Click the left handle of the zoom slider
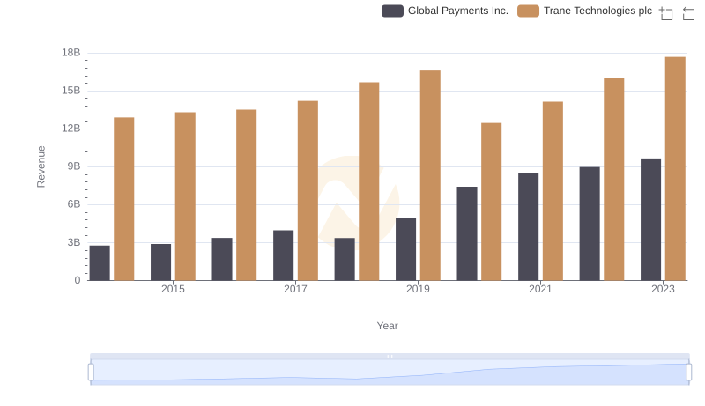Viewport: 705px width, 406px height. [91, 373]
